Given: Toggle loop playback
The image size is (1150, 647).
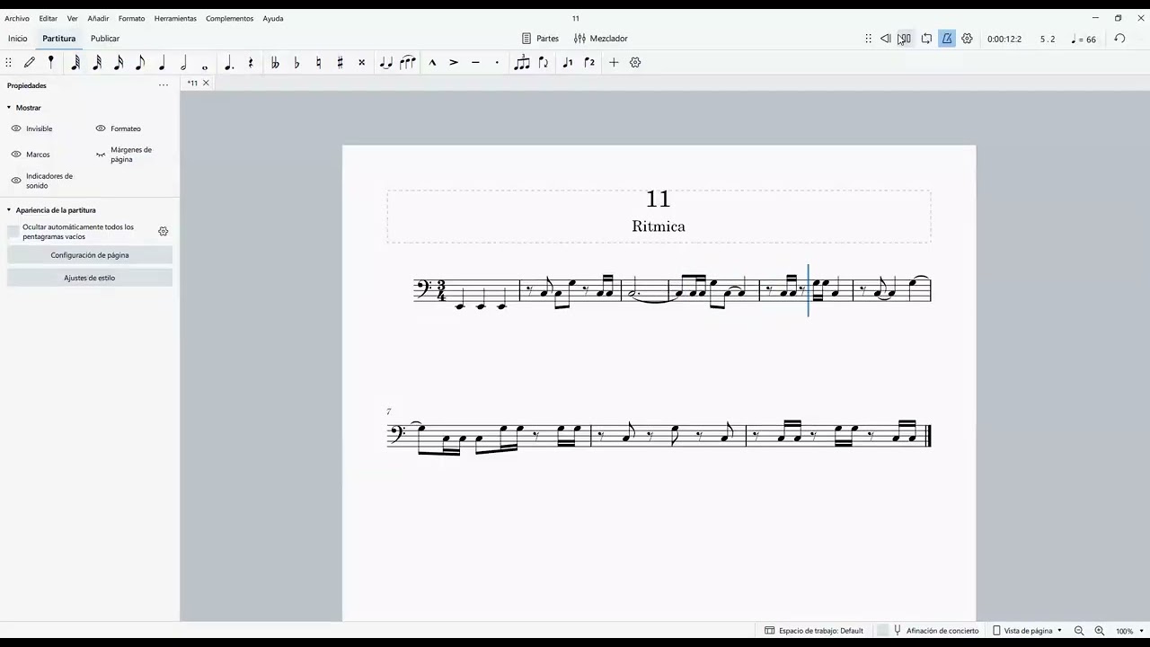Looking at the screenshot, I should (926, 39).
